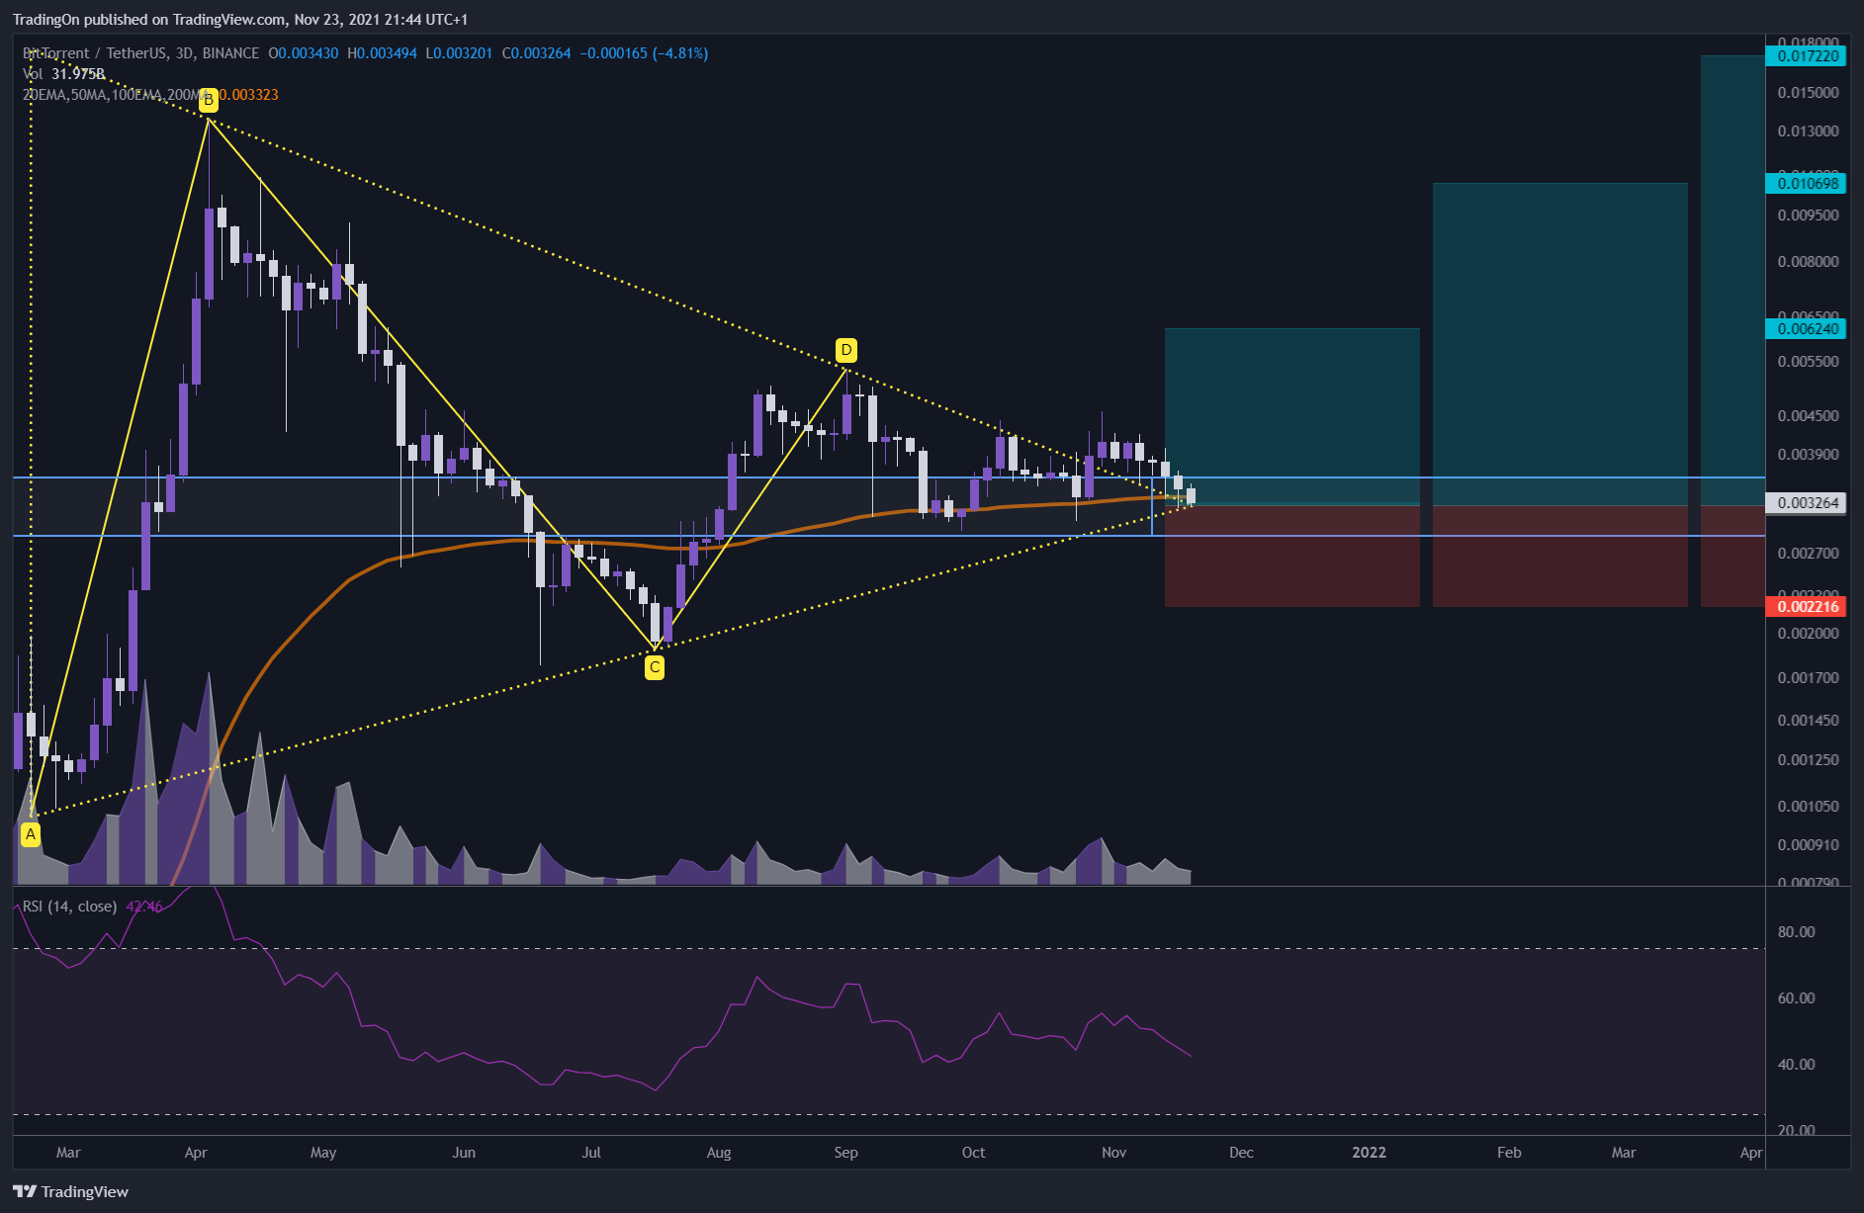The height and width of the screenshot is (1213, 1864).
Task: Click the Jul label on time axis
Action: coord(591,1152)
